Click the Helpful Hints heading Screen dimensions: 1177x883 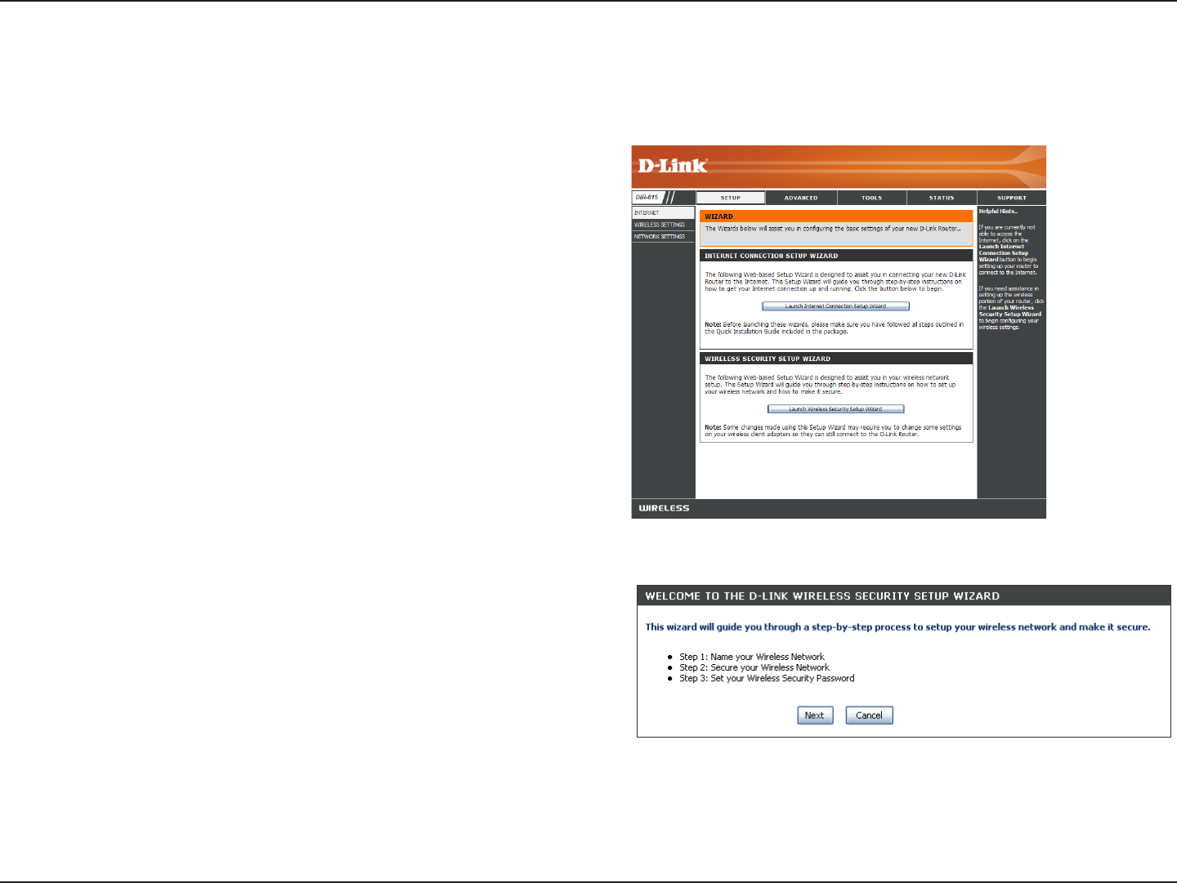(x=998, y=212)
